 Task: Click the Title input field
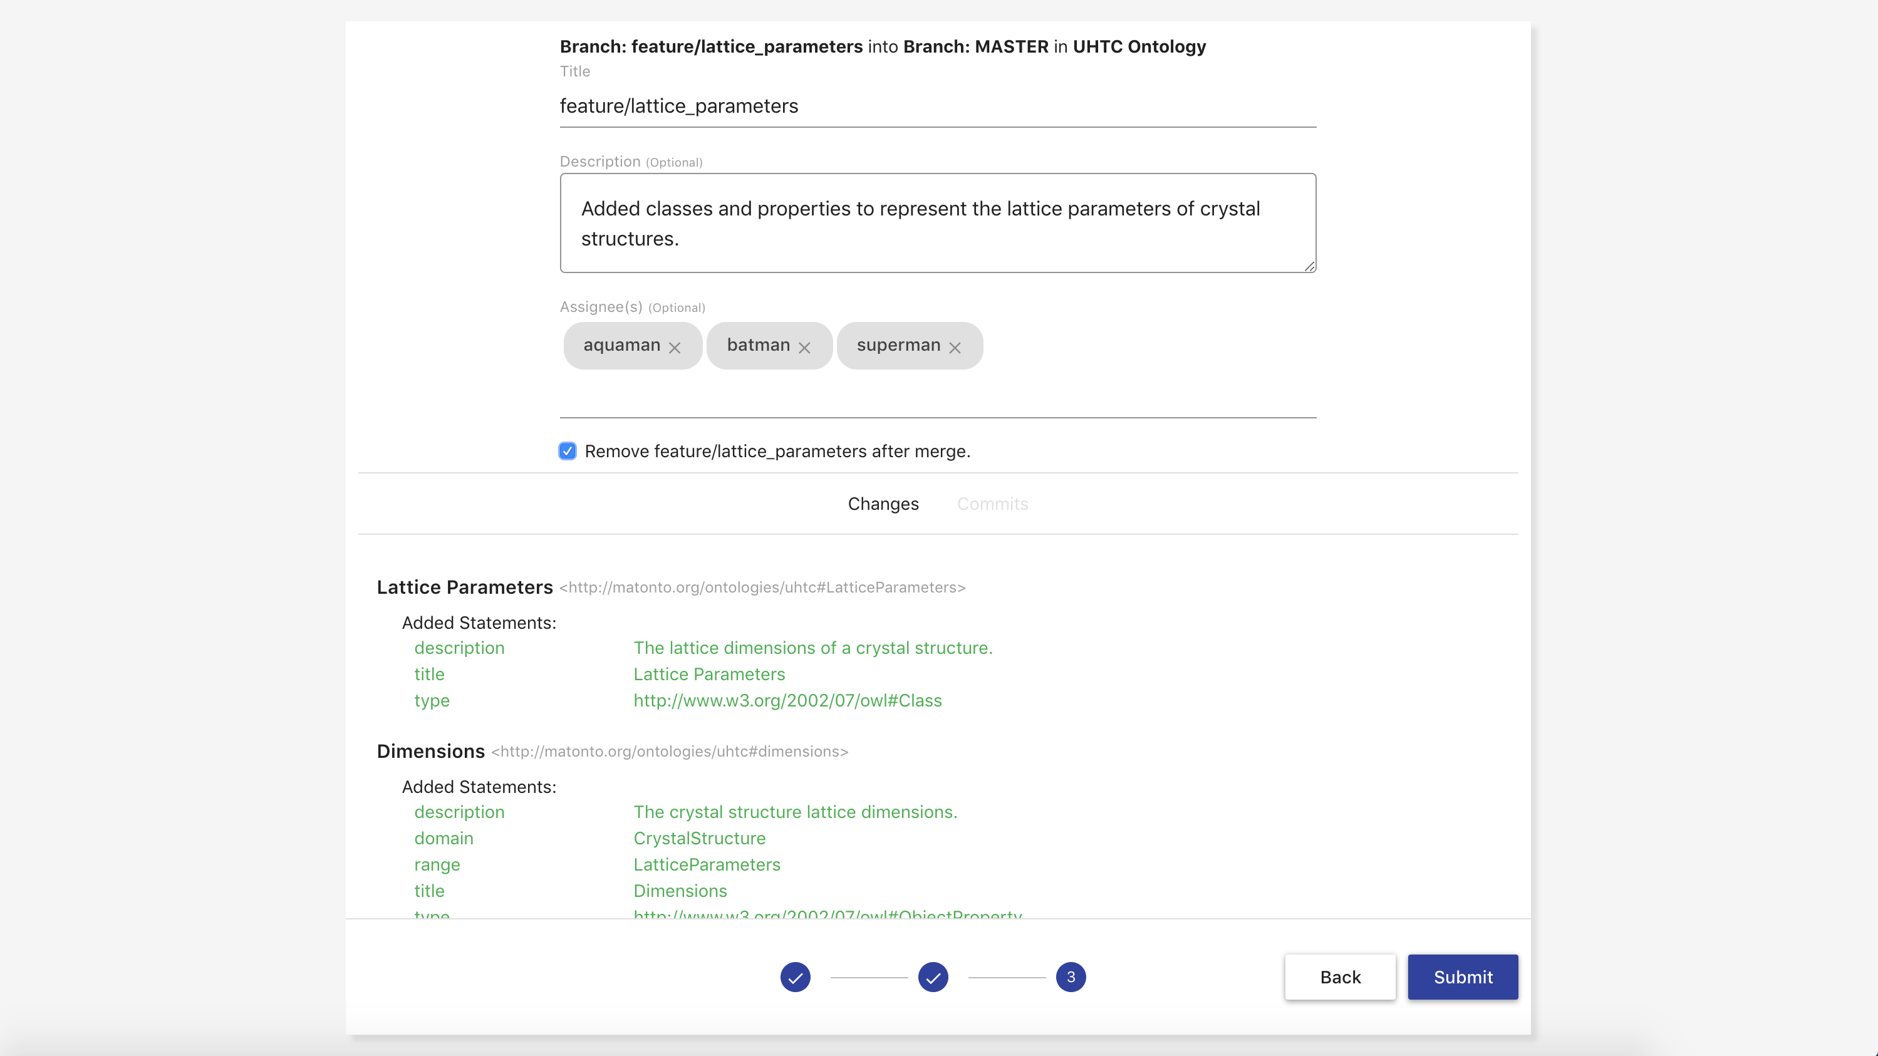(938, 106)
